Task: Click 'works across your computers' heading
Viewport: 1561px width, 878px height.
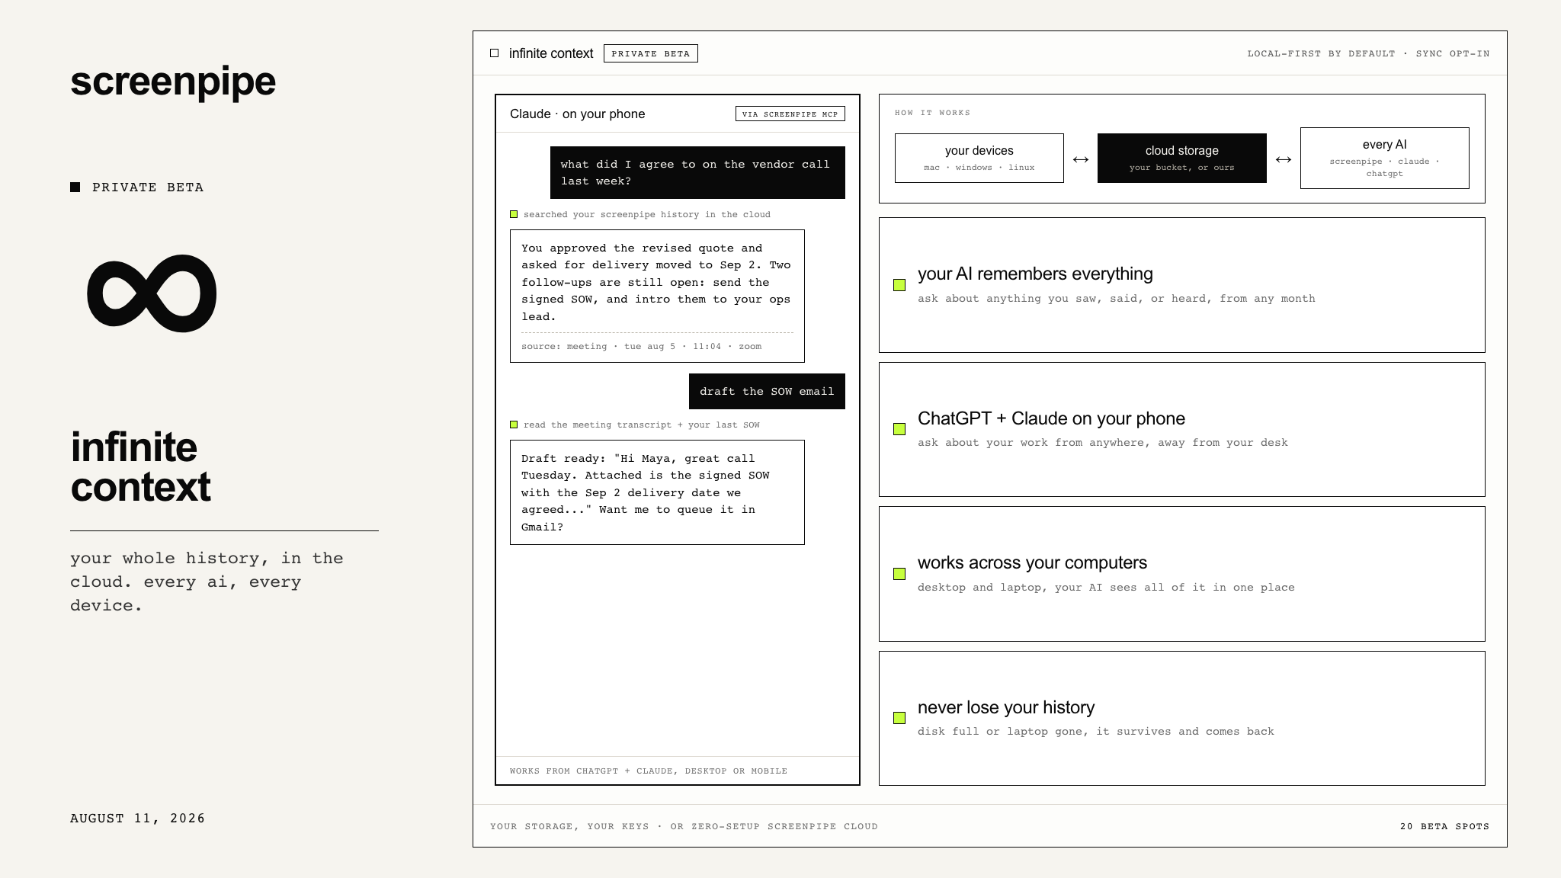Action: [1032, 562]
